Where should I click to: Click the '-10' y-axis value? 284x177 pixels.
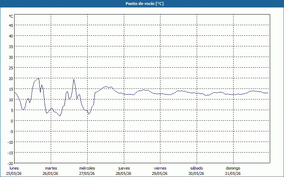[10, 142]
